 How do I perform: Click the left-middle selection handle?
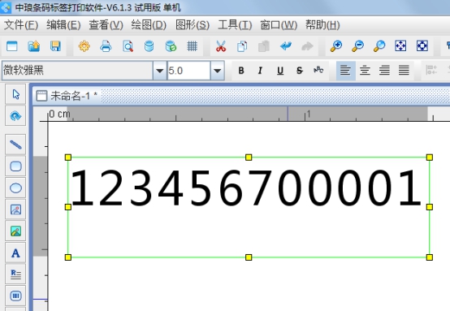point(68,207)
